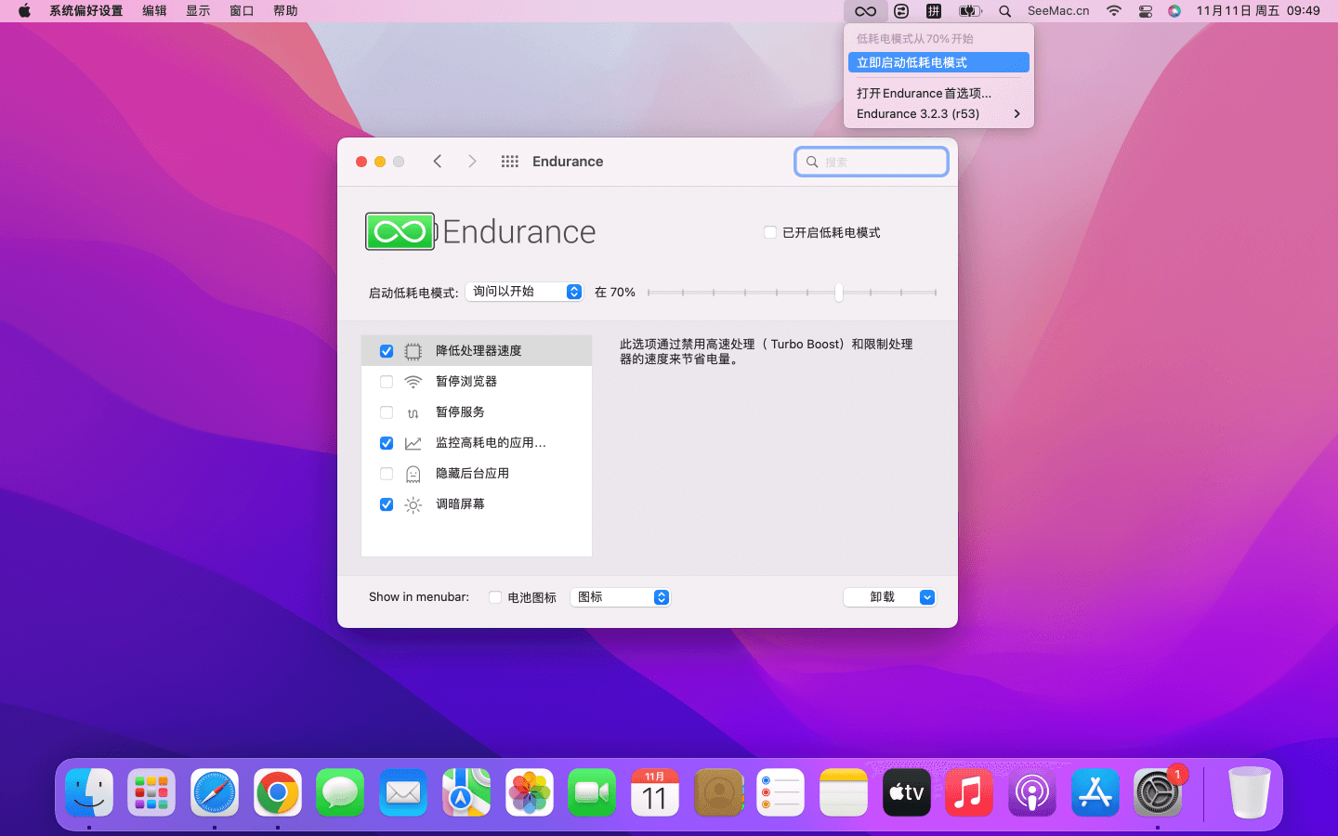
Task: Uncheck 监控高耗电的应用 option
Action: [387, 443]
